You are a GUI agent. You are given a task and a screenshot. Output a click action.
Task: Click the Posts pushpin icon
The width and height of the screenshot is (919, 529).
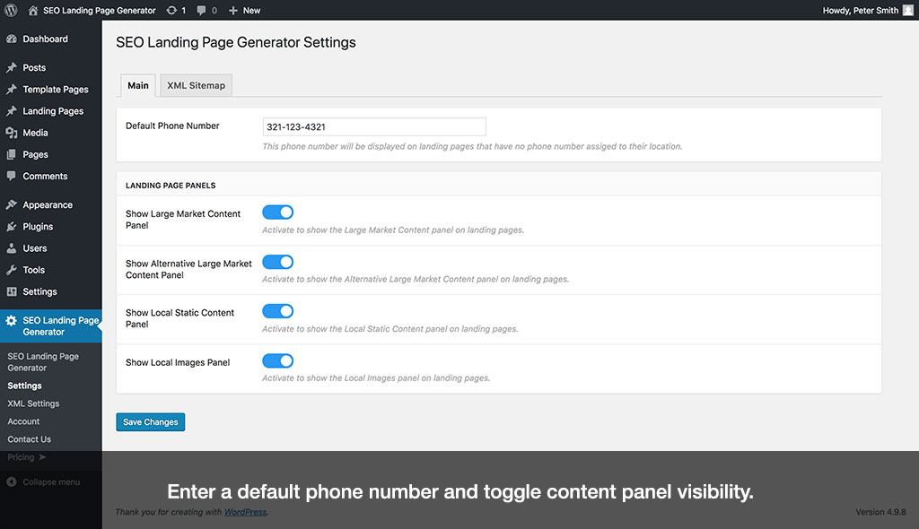click(x=13, y=67)
